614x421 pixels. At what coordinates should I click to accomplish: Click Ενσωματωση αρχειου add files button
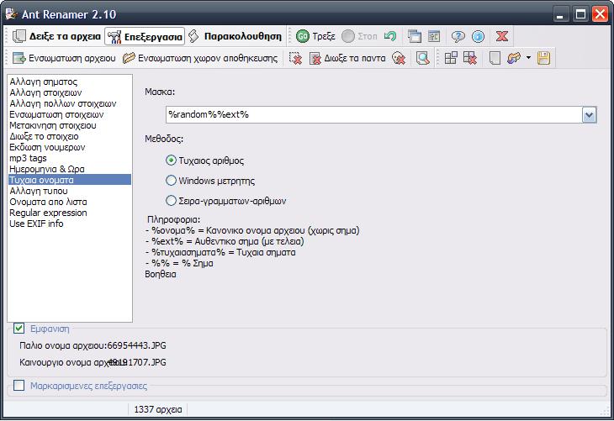pos(64,58)
